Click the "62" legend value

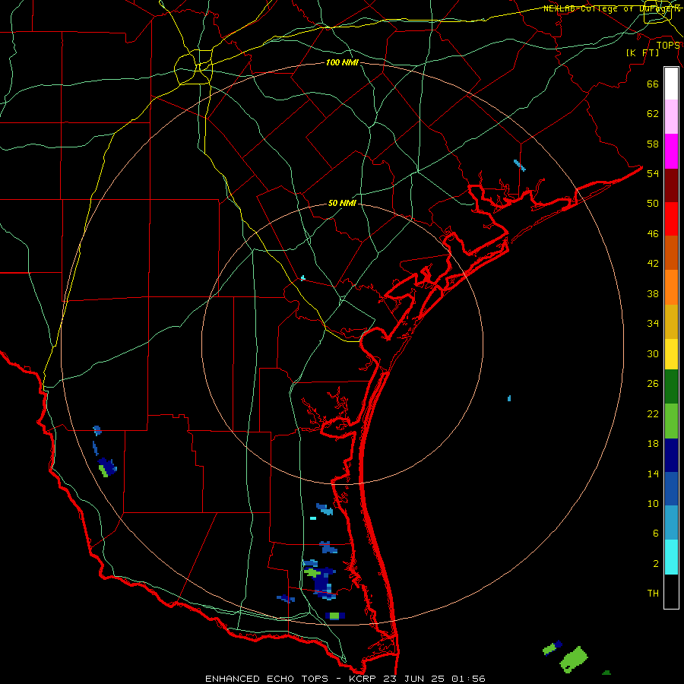tap(653, 113)
